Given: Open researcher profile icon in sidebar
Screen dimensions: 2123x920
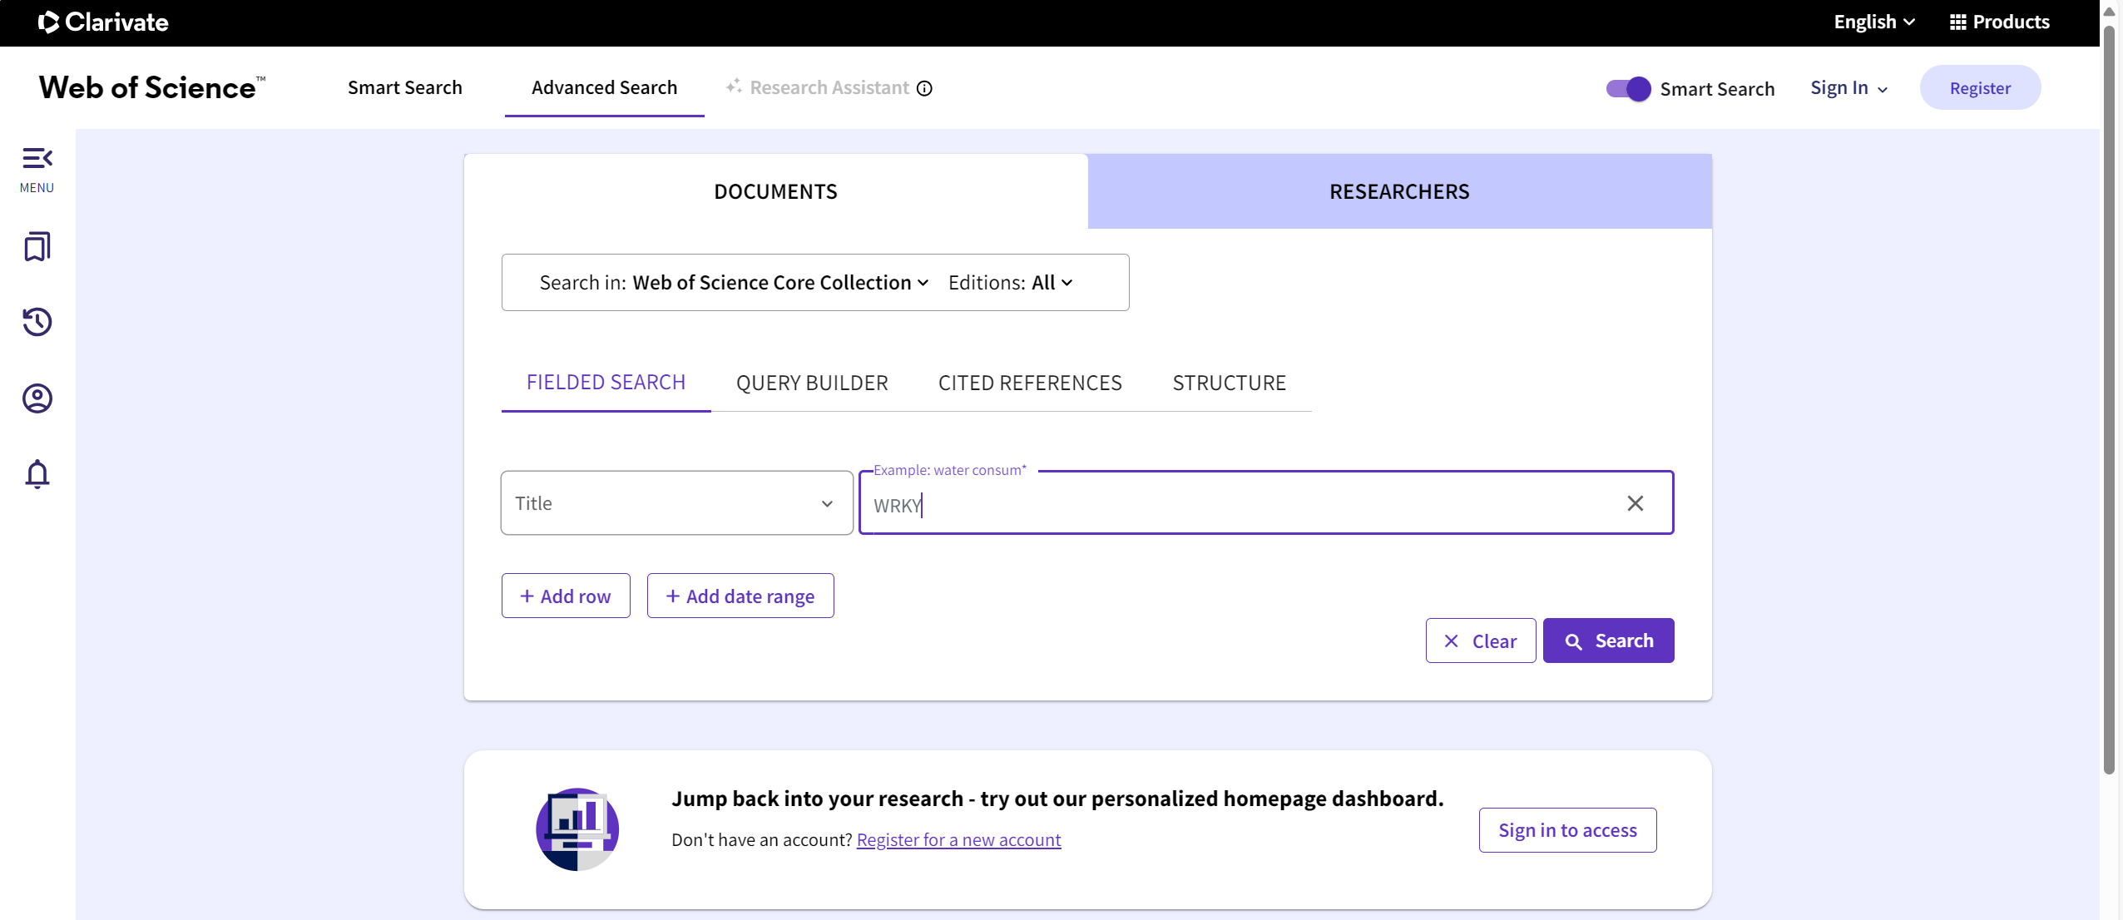Looking at the screenshot, I should coord(37,398).
